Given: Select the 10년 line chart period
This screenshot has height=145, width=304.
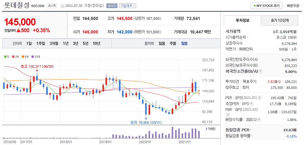Looking at the screenshot, I should pyautogui.click(x=96, y=43).
